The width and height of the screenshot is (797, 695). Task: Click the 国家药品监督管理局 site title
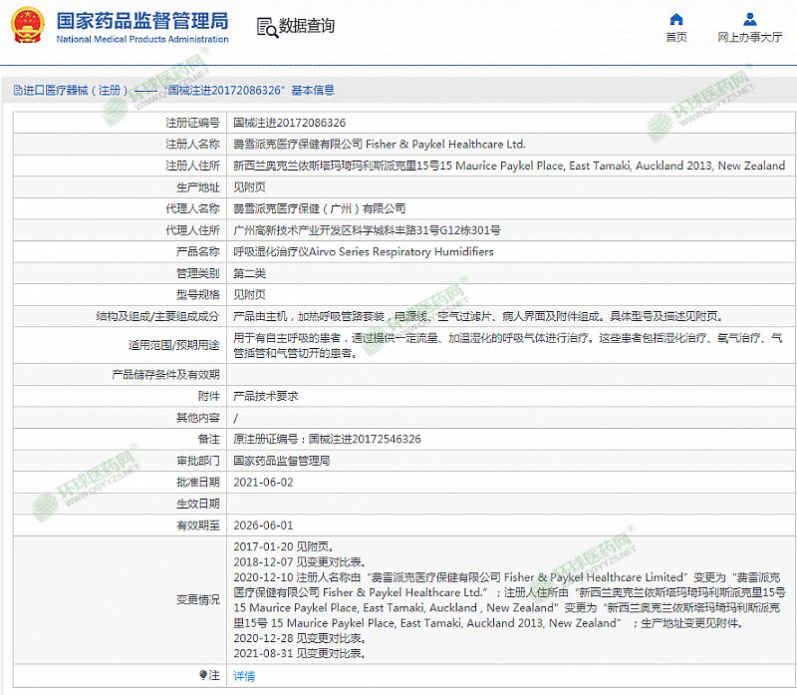pyautogui.click(x=142, y=20)
